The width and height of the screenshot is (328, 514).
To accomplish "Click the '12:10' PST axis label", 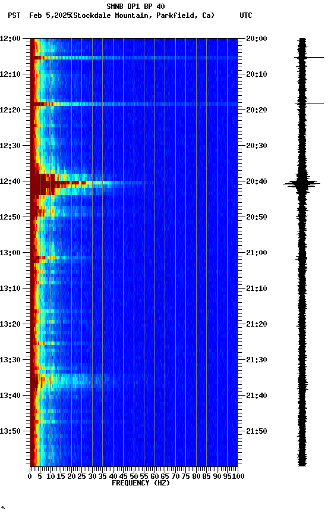I will click(10, 74).
